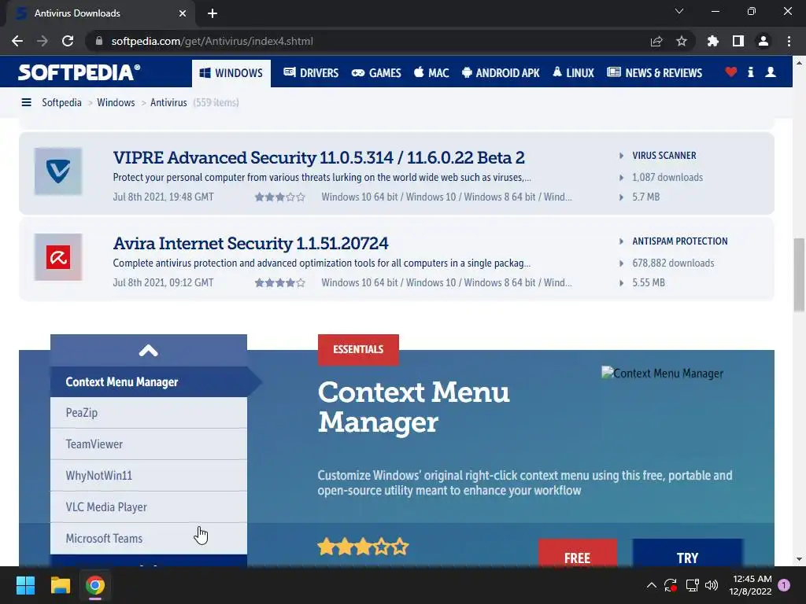Viewport: 806px width, 604px height.
Task: Open Avira Internet Security title link
Action: 251,244
